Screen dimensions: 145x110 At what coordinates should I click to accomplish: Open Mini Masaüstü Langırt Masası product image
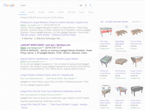[x=121, y=61]
